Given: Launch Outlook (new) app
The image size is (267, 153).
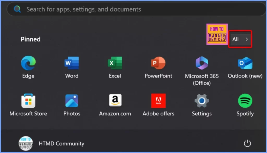Looking at the screenshot, I should point(245,63).
